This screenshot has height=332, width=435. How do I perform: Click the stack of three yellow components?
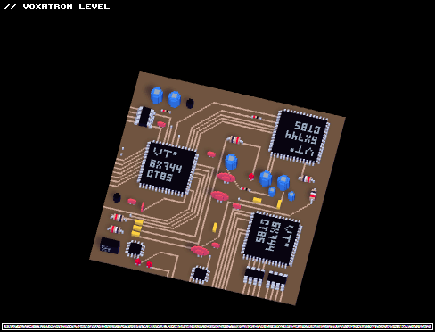point(137,228)
